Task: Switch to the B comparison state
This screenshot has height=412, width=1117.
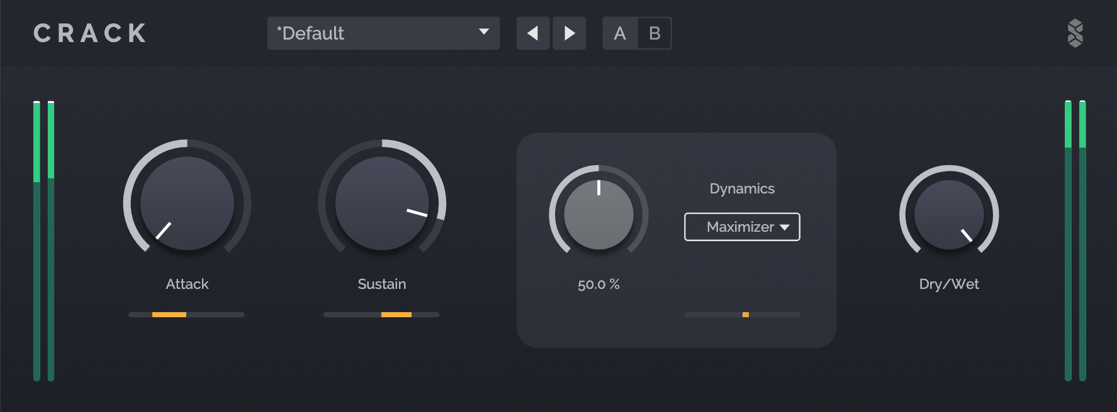Action: point(654,33)
